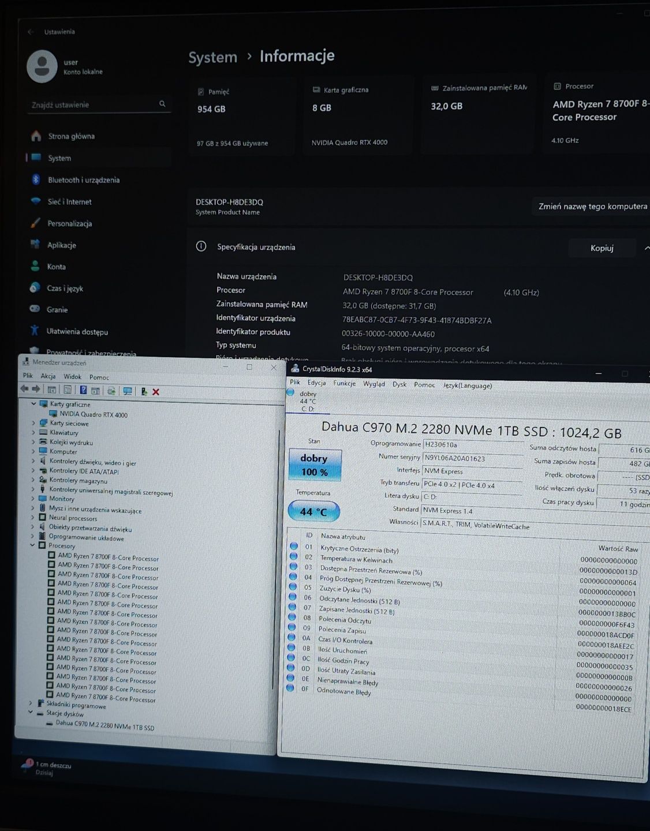Open Widok menu in Device Manager
The image size is (650, 831).
tap(72, 377)
